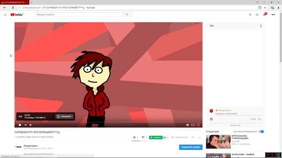Open the Flangol Games channel avatar

(18, 147)
